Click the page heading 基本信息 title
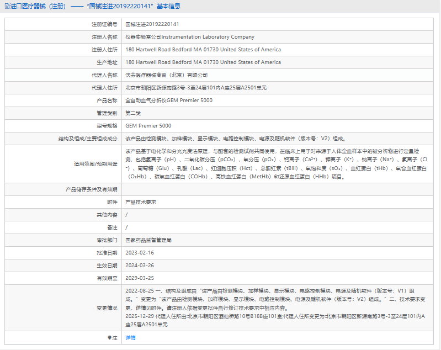Screen dimensions: 441x350 pyautogui.click(x=168, y=6)
